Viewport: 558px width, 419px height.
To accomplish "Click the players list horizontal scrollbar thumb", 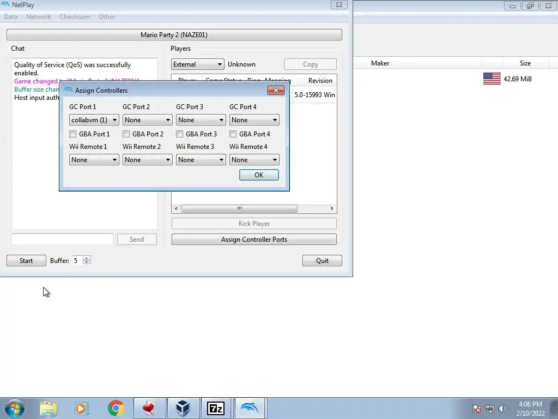I will coord(240,209).
